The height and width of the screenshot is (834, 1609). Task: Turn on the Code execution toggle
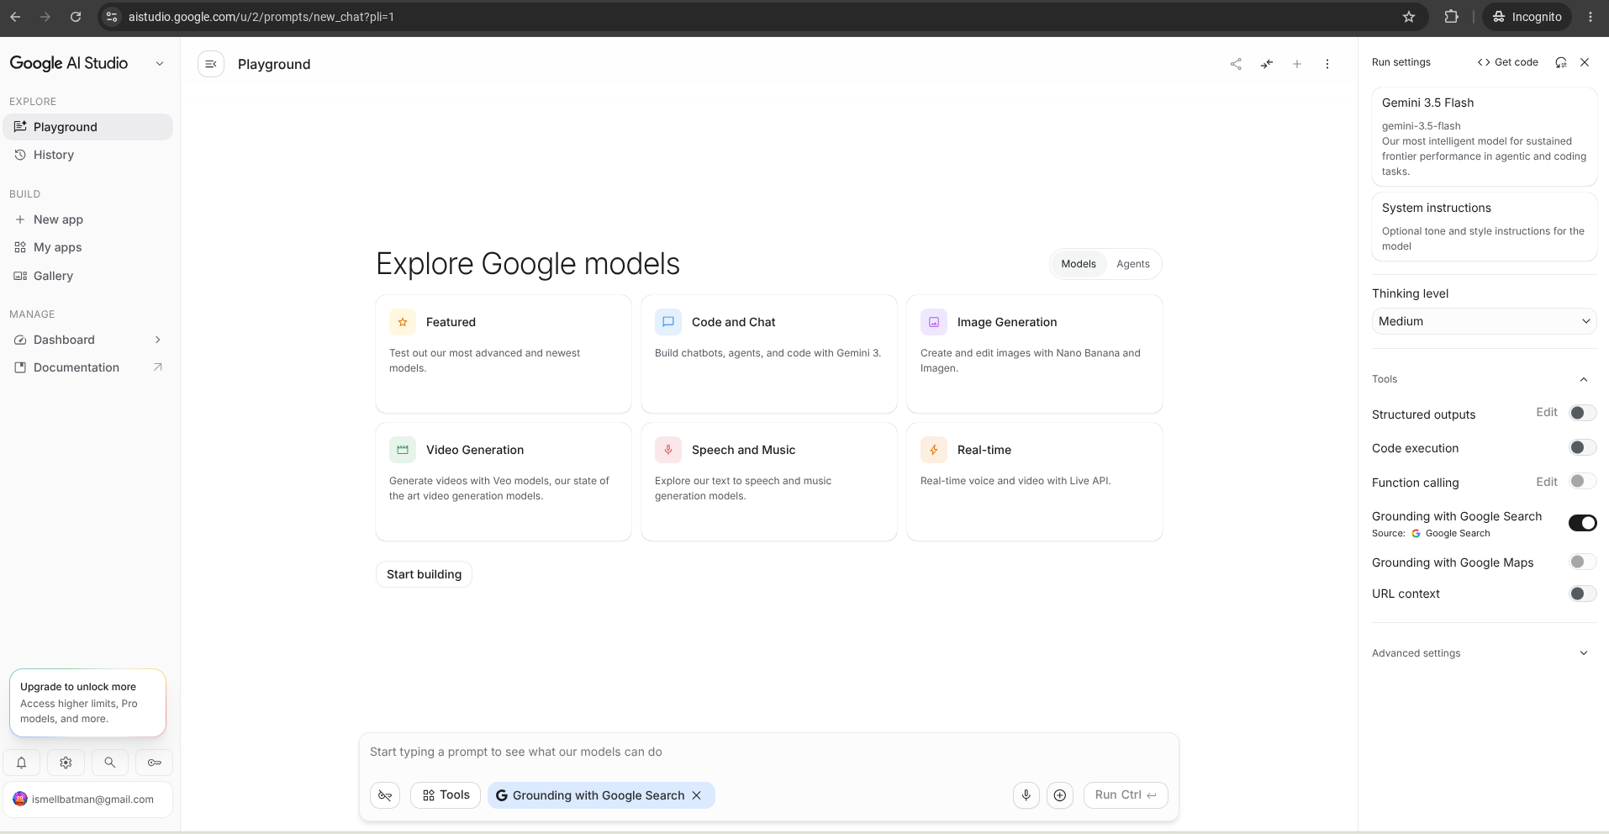coord(1583,447)
